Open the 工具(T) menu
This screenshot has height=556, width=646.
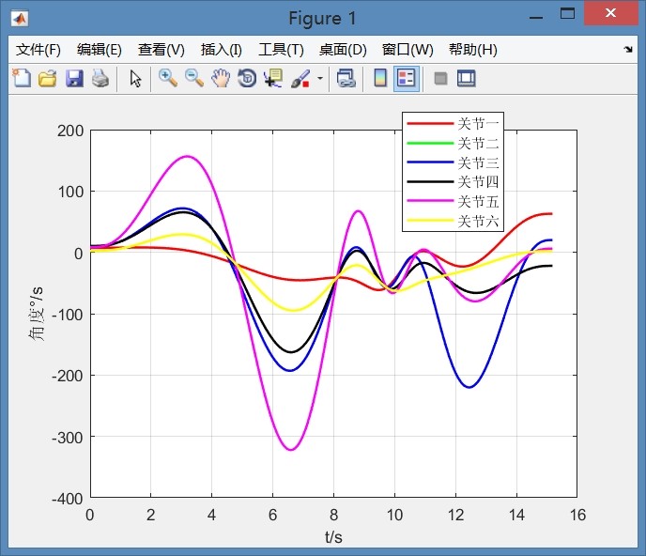tap(281, 50)
